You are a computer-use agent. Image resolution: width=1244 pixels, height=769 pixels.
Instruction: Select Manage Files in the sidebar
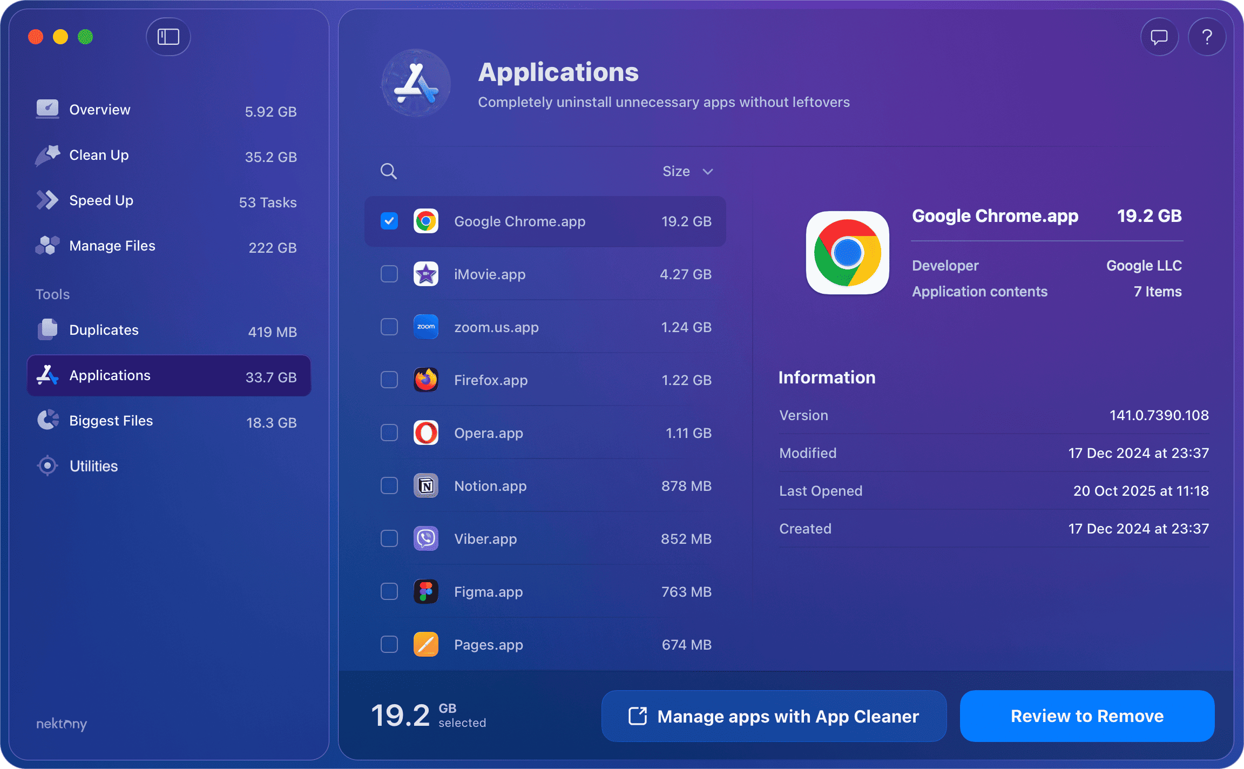[x=112, y=246]
